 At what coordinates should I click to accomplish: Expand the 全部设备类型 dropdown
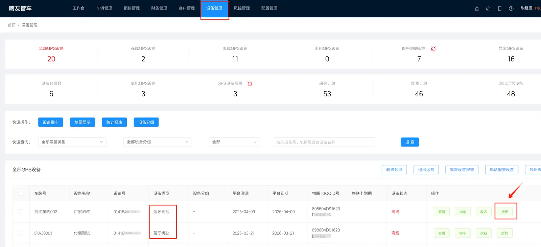point(72,142)
